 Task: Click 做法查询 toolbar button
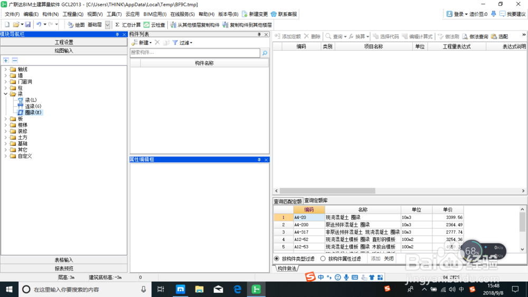point(475,36)
